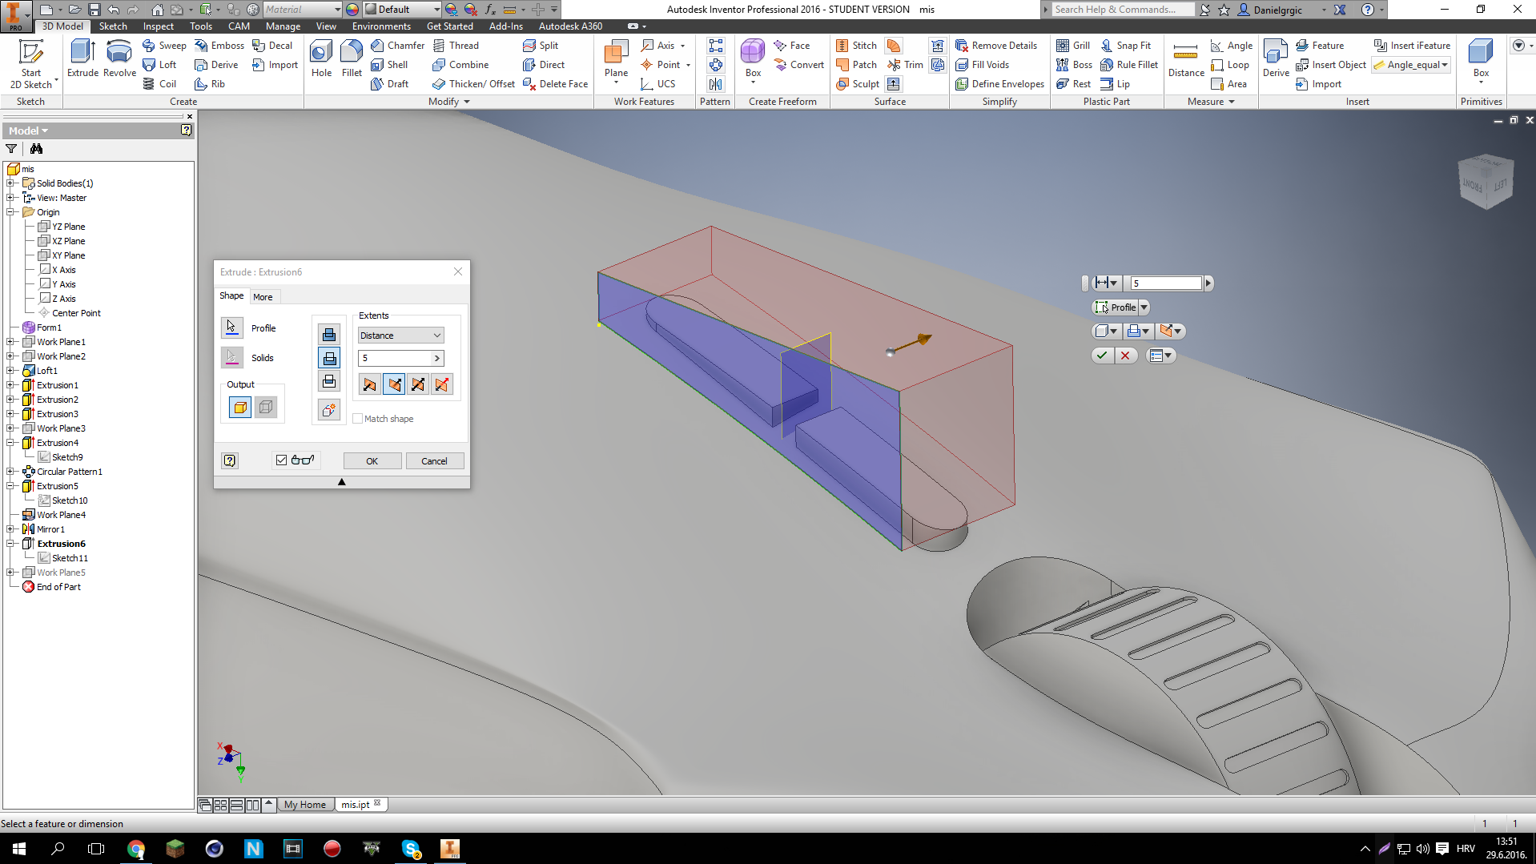The width and height of the screenshot is (1536, 864).
Task: Open the Work Plane tool
Action: [616, 60]
